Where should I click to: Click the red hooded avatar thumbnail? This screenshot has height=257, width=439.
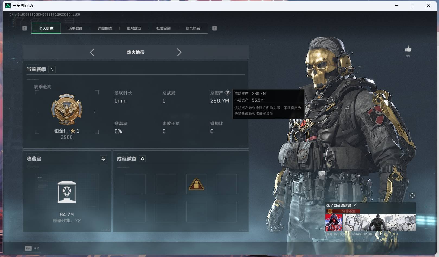pyautogui.click(x=334, y=223)
